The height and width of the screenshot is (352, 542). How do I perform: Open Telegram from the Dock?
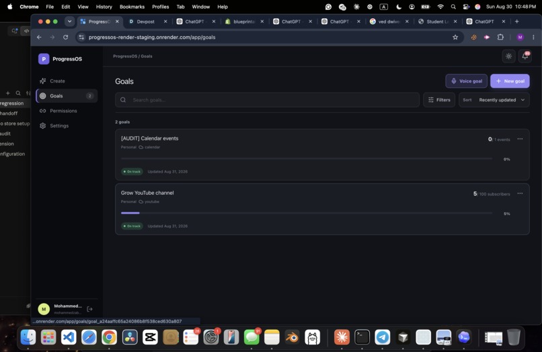point(383,337)
